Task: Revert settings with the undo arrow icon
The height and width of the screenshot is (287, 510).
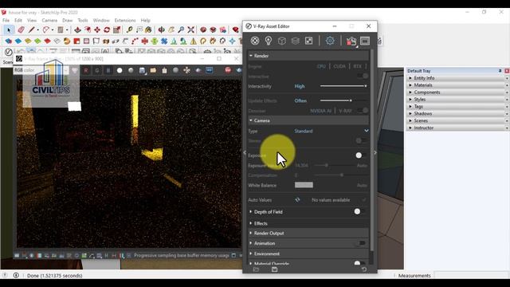Action: (x=364, y=269)
